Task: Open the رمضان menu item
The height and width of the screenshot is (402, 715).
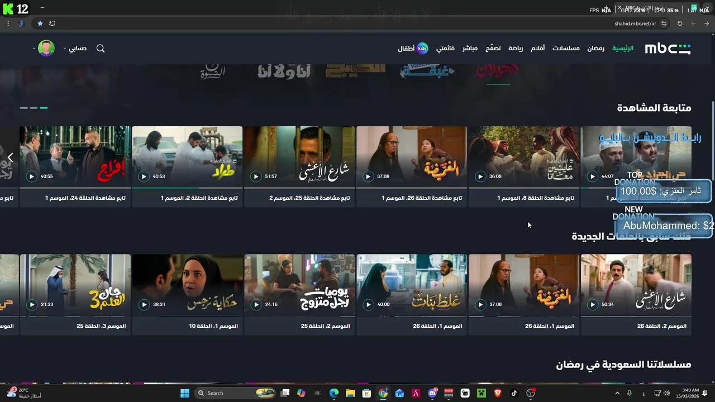Action: [595, 49]
